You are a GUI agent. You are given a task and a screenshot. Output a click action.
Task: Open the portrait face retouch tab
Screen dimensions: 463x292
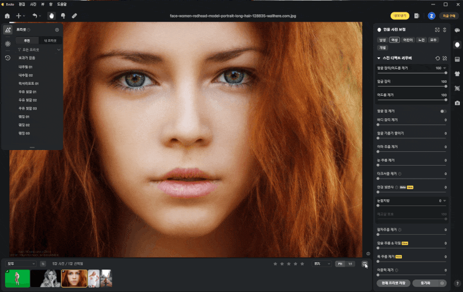tap(457, 45)
